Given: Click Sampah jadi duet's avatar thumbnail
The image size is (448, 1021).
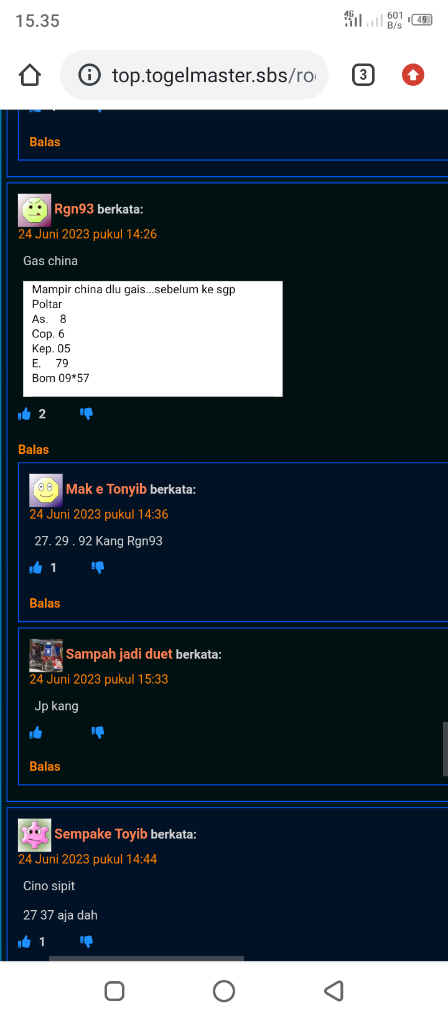Looking at the screenshot, I should pyautogui.click(x=46, y=655).
